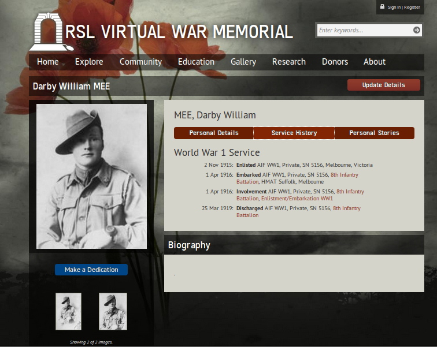Click the Make a Dedication button

tap(91, 270)
